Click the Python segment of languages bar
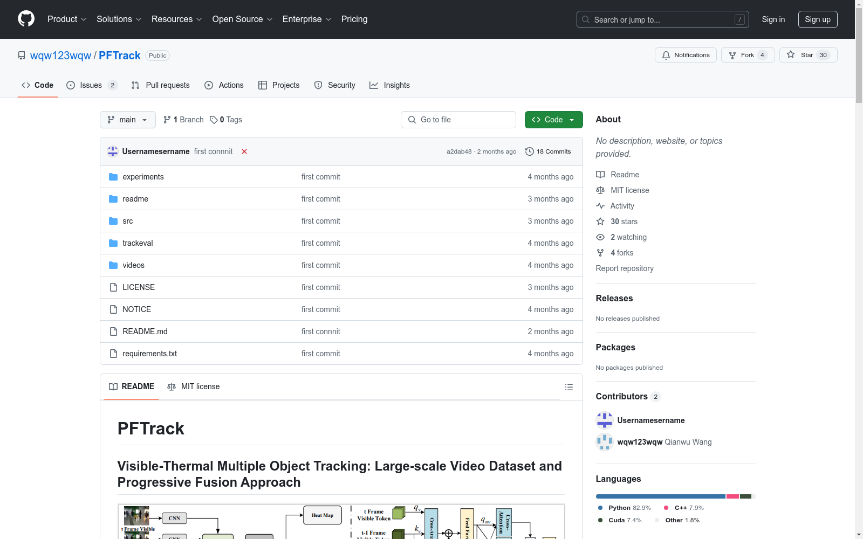The width and height of the screenshot is (863, 539). tap(661, 496)
